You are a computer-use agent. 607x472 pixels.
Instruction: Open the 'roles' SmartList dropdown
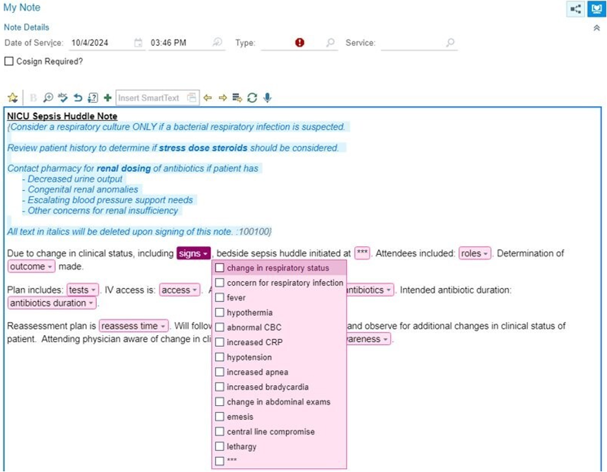[x=475, y=254]
